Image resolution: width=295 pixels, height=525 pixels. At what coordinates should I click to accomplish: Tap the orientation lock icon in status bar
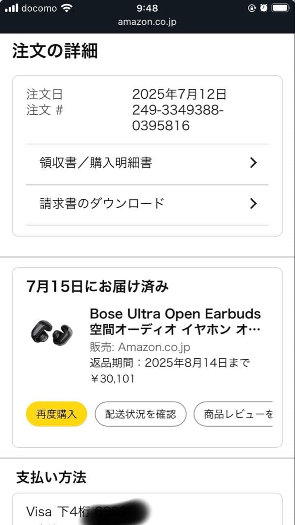pyautogui.click(x=251, y=8)
